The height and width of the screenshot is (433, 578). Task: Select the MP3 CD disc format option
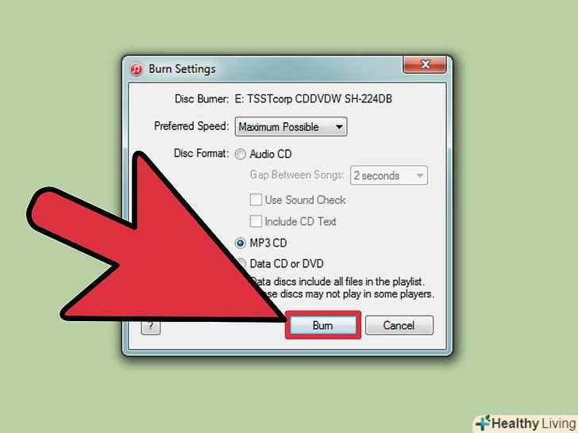tap(241, 243)
